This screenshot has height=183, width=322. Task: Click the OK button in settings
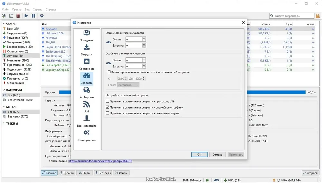[199, 155]
